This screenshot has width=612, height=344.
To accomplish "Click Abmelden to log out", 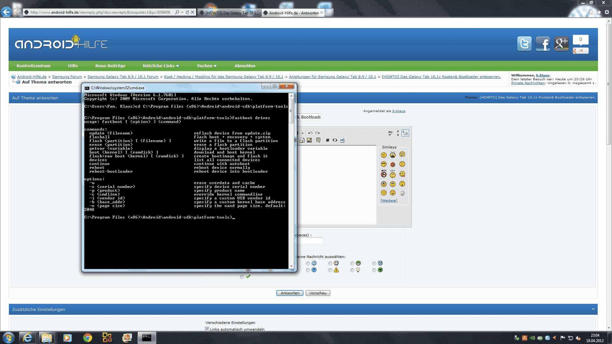I will coord(245,66).
